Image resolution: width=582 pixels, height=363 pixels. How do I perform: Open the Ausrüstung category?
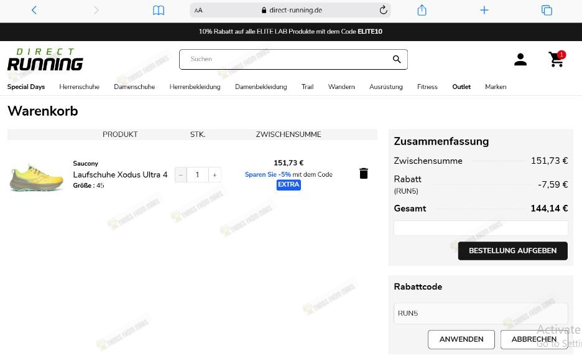[x=386, y=87]
